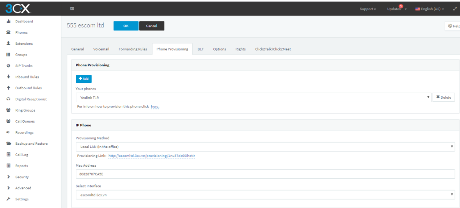
Task: Open the Provisioning Method dropdown
Action: pos(265,147)
